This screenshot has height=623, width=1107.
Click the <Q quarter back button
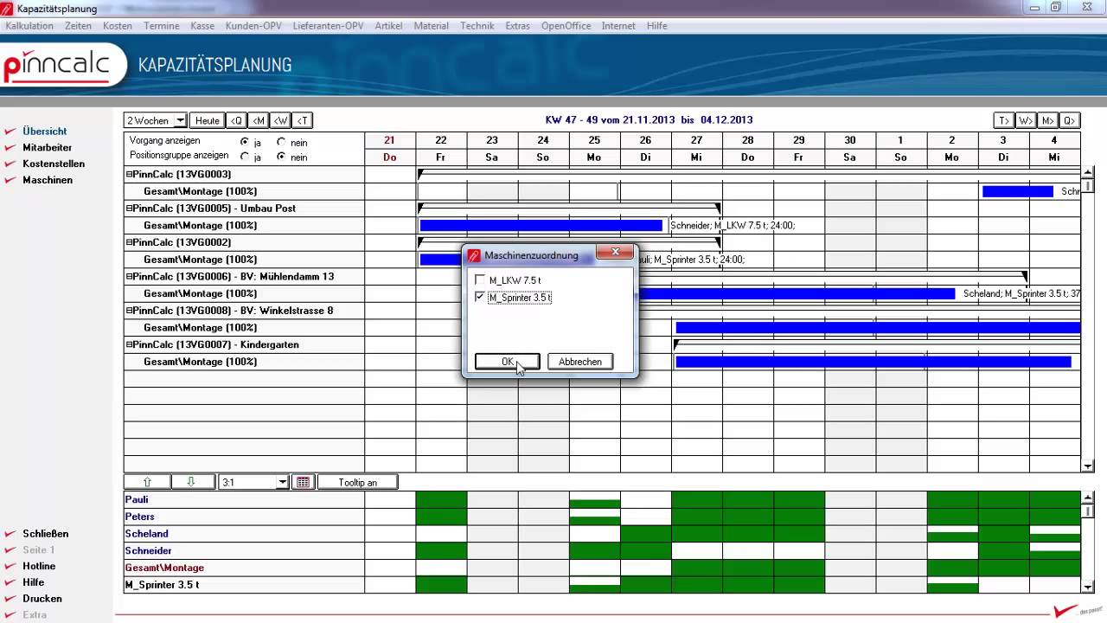click(236, 120)
